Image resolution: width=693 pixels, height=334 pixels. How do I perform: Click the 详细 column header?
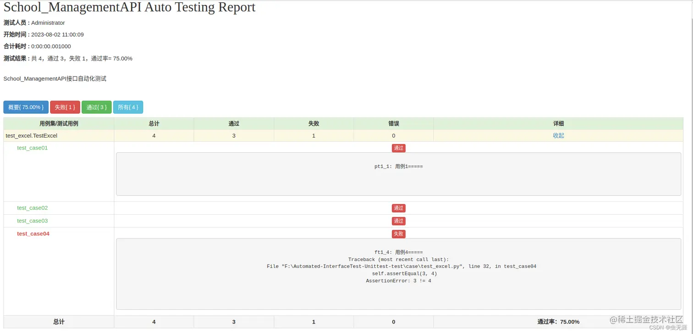[x=558, y=123]
